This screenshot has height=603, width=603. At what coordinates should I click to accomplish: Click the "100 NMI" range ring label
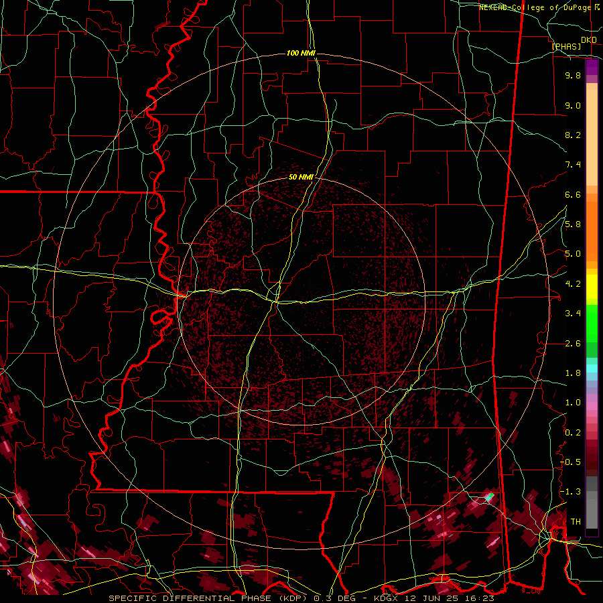301,53
